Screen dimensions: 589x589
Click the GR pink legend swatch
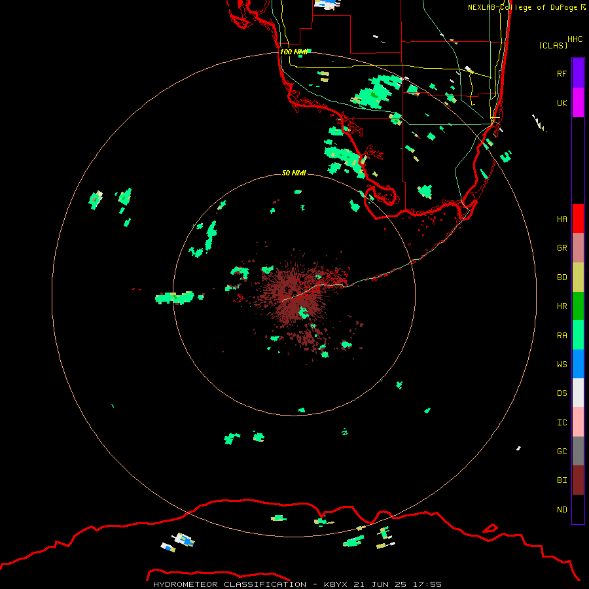click(578, 248)
